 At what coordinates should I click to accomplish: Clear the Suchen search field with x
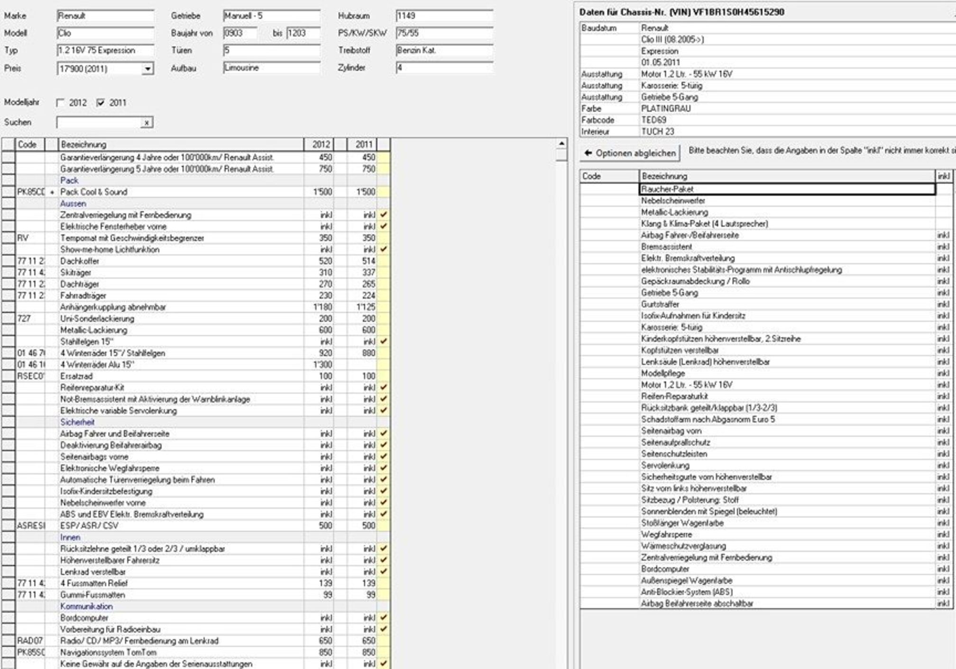click(147, 123)
